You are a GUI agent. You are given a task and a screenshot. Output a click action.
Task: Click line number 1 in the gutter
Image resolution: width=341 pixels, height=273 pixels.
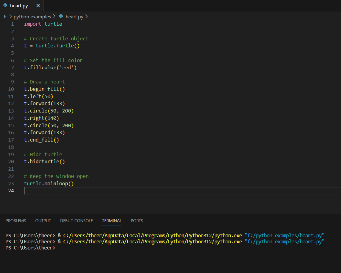click(12, 24)
